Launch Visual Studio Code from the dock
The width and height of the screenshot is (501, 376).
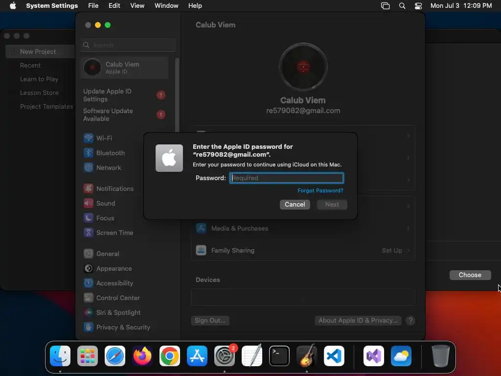coord(334,356)
